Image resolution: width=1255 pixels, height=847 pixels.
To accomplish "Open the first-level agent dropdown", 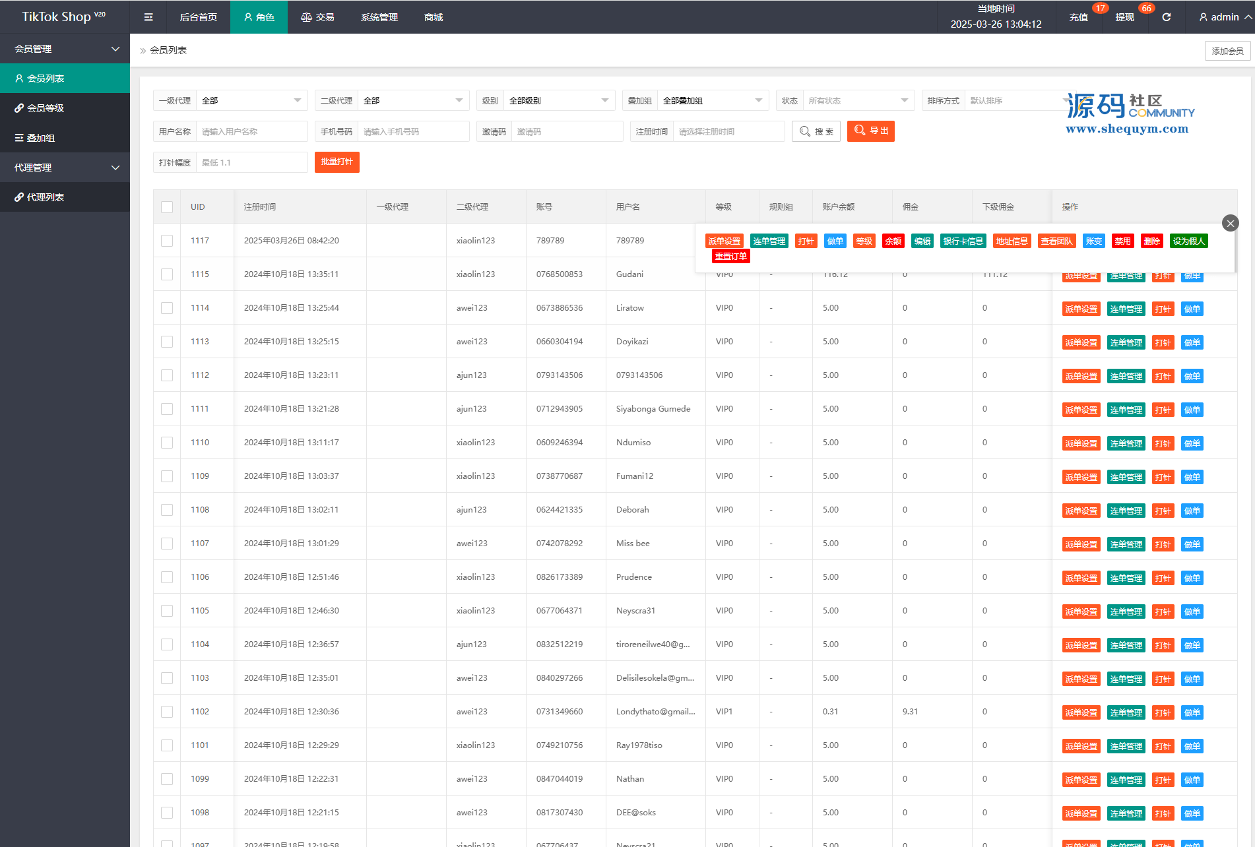I will 251,101.
